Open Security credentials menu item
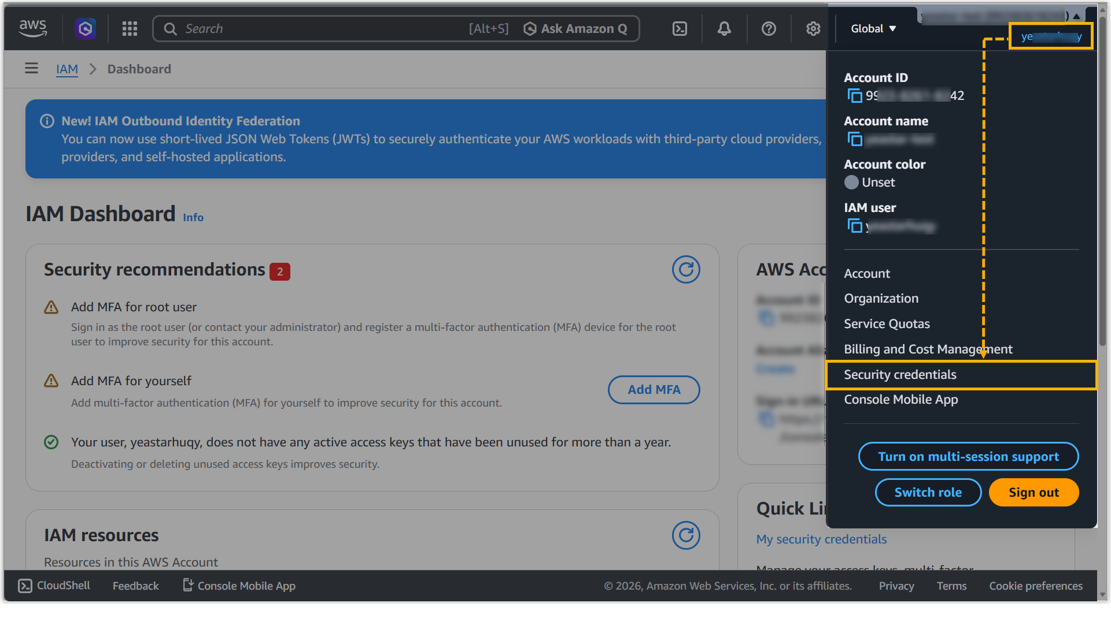The height and width of the screenshot is (622, 1111). coord(961,375)
